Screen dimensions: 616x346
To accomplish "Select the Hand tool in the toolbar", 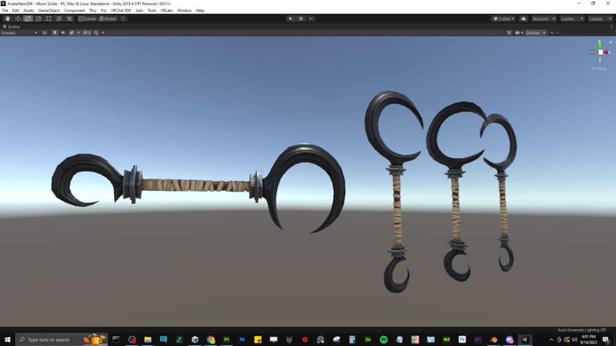I will pos(7,19).
